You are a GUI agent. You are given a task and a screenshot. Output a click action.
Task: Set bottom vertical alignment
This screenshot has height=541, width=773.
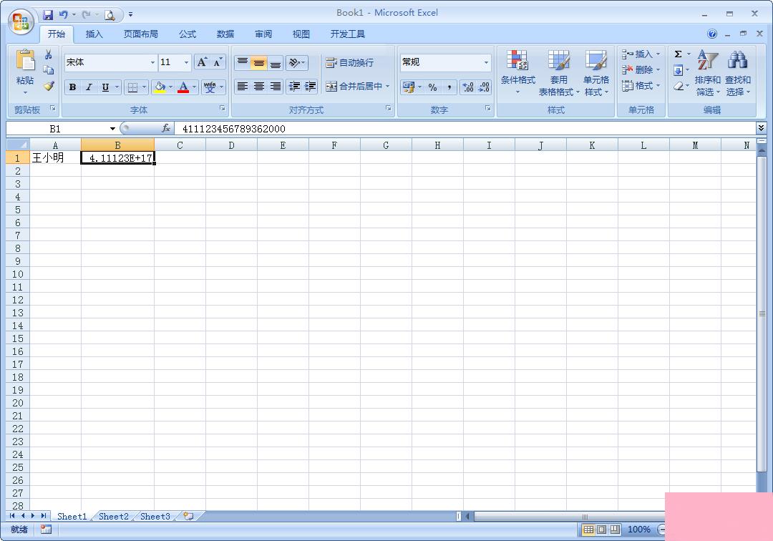275,62
